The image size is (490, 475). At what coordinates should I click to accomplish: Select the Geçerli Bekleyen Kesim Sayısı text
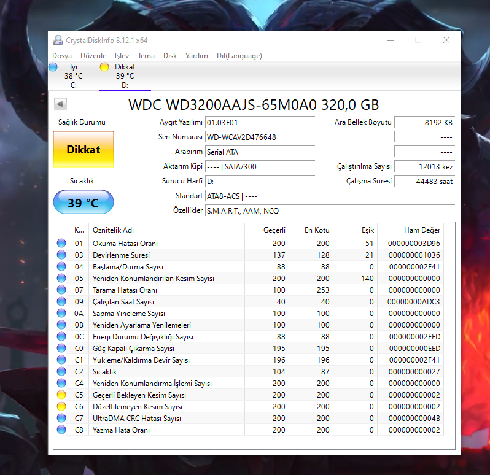[139, 395]
